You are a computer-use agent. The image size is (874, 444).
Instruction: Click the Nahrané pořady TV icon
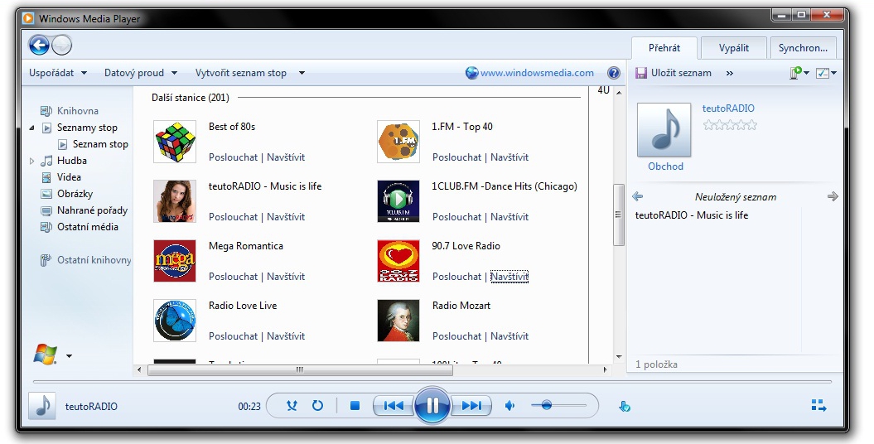click(x=47, y=211)
